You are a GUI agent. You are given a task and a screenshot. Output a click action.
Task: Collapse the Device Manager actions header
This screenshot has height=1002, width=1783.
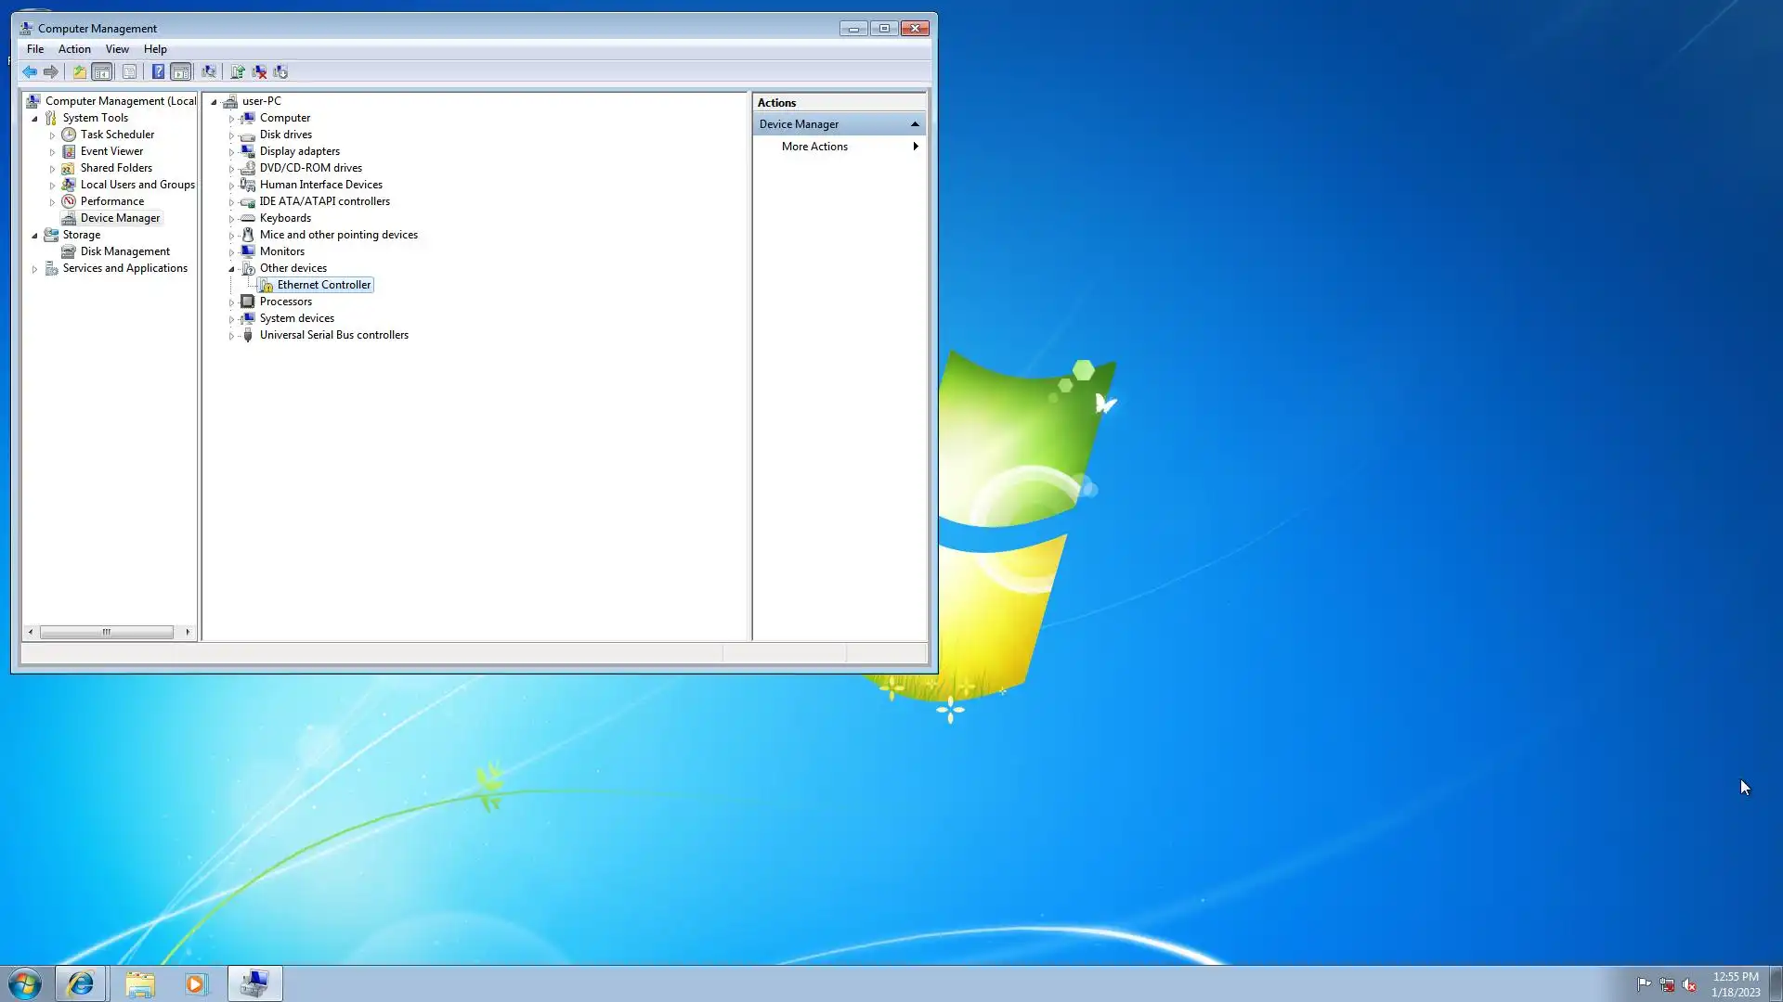(x=915, y=124)
